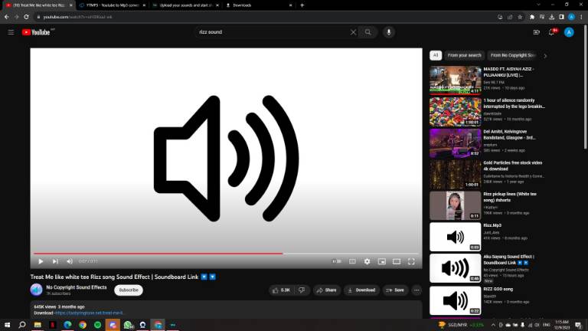
Task: Open the YouTube account avatar menu
Action: pyautogui.click(x=569, y=32)
